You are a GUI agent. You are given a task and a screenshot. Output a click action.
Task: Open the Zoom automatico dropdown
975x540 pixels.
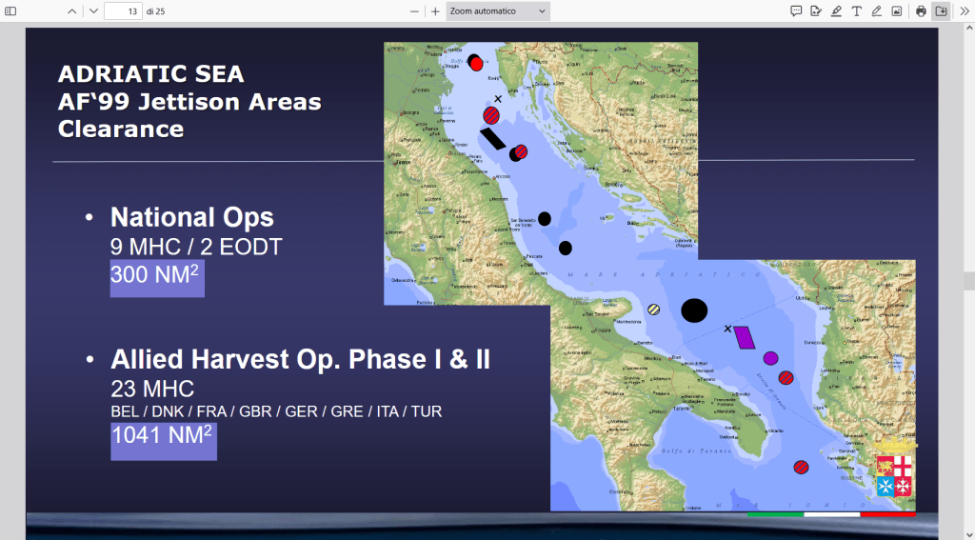click(x=498, y=11)
